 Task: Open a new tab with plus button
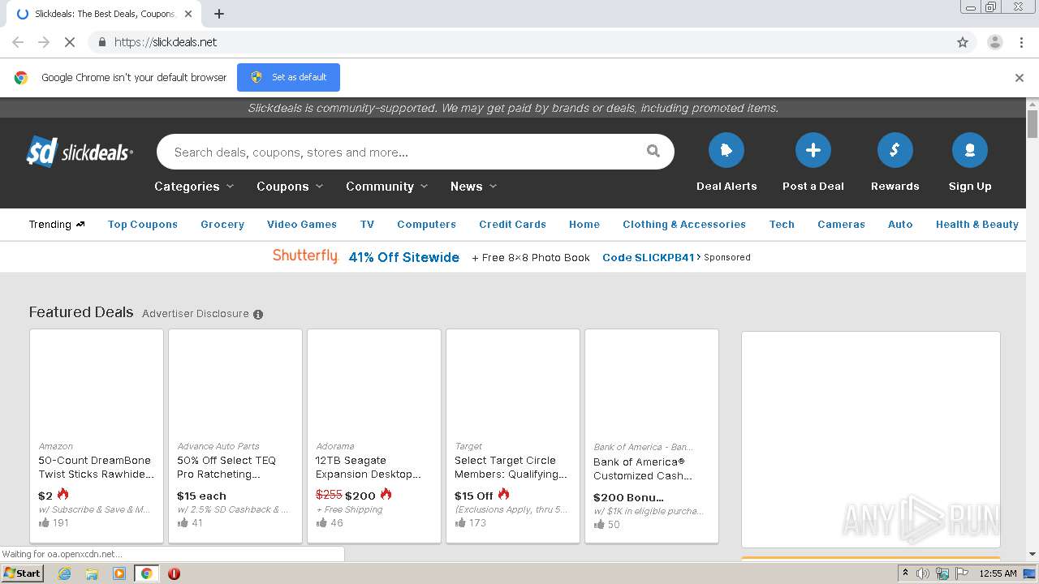click(x=219, y=14)
